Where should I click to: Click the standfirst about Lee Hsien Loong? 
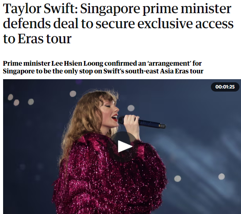103,67
